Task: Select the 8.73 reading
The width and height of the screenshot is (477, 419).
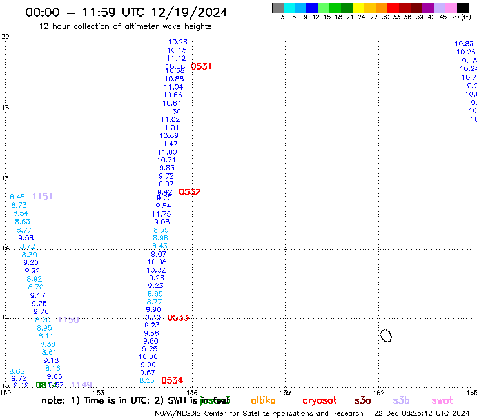Action: (19, 205)
